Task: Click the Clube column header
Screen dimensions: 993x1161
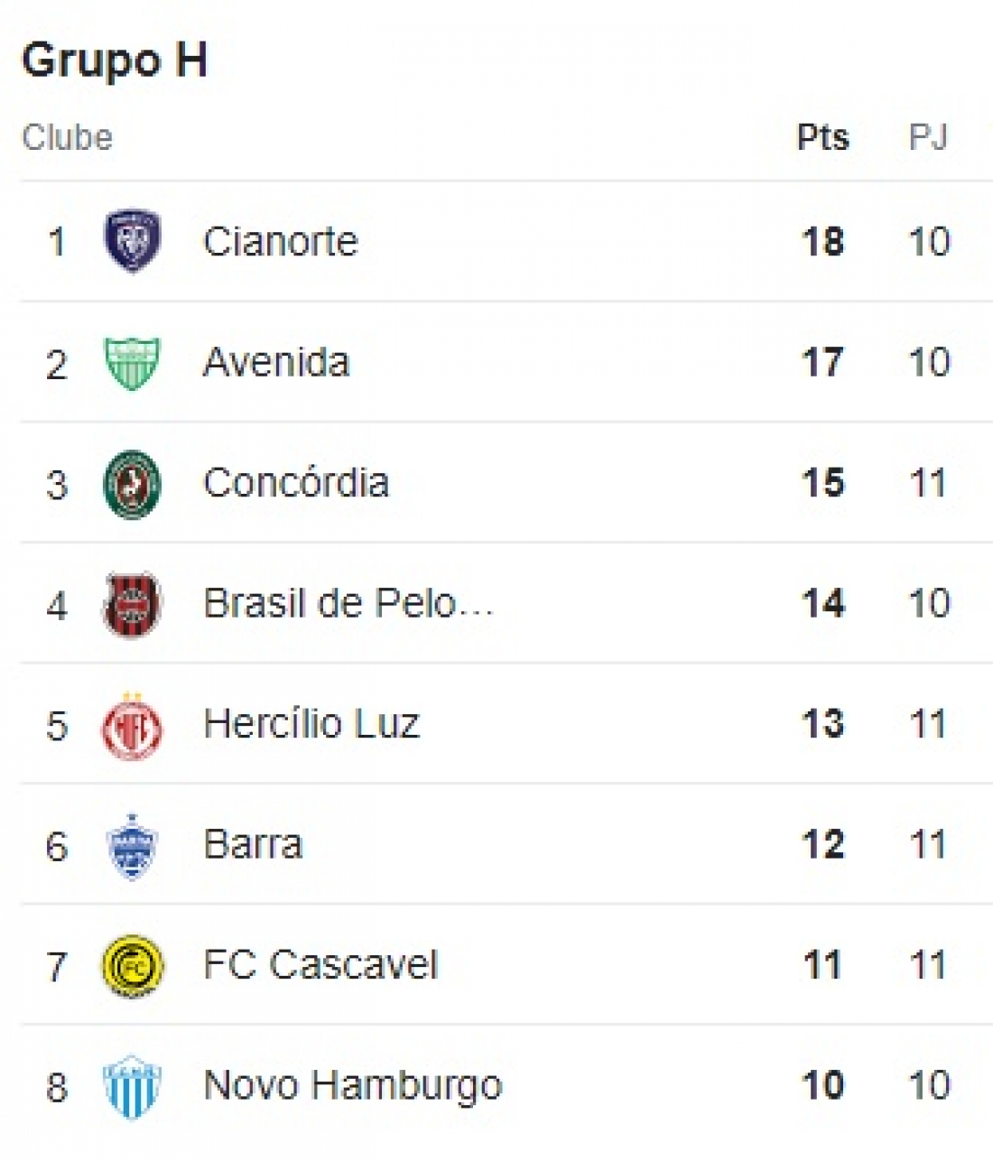Action: (x=67, y=138)
